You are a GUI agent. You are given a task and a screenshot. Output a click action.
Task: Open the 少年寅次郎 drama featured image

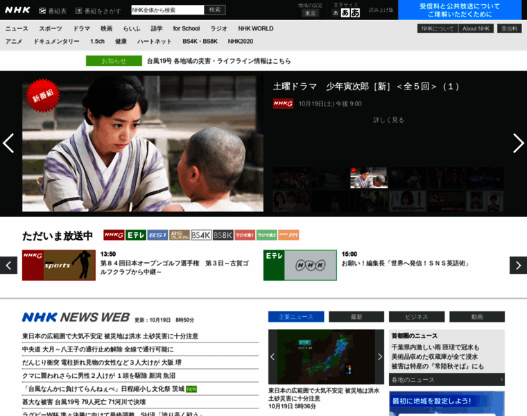point(143,144)
